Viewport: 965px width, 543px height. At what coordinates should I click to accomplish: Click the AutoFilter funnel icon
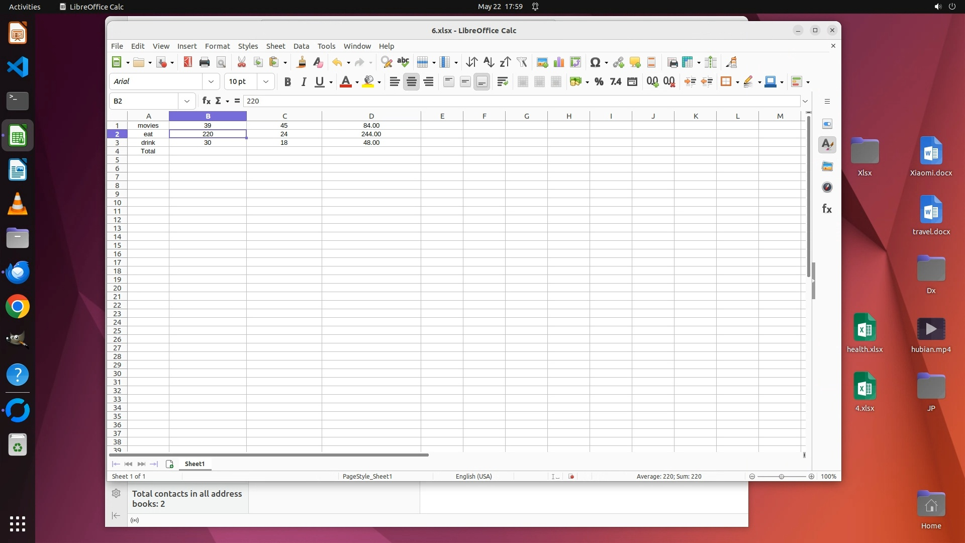point(522,62)
